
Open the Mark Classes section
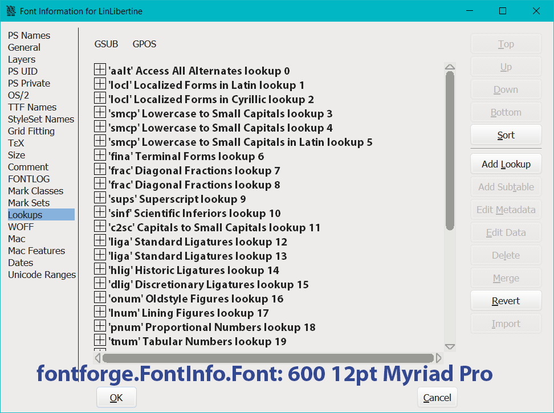35,191
